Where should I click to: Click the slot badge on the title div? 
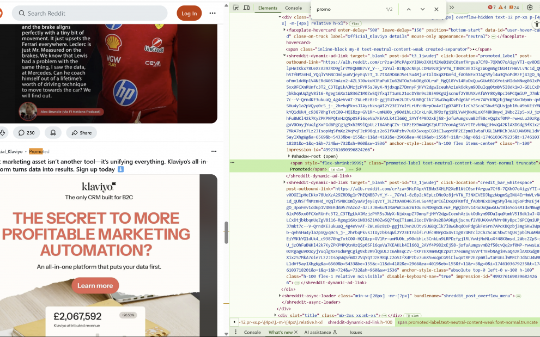412,315
